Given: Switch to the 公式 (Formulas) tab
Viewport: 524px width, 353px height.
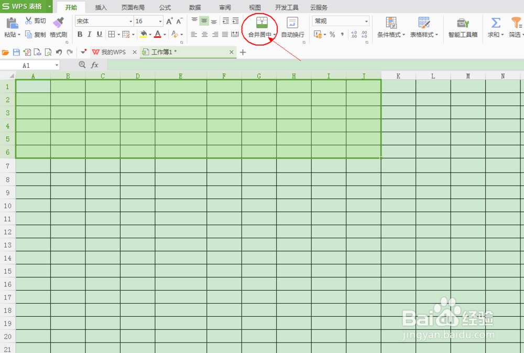Looking at the screenshot, I should click(165, 7).
